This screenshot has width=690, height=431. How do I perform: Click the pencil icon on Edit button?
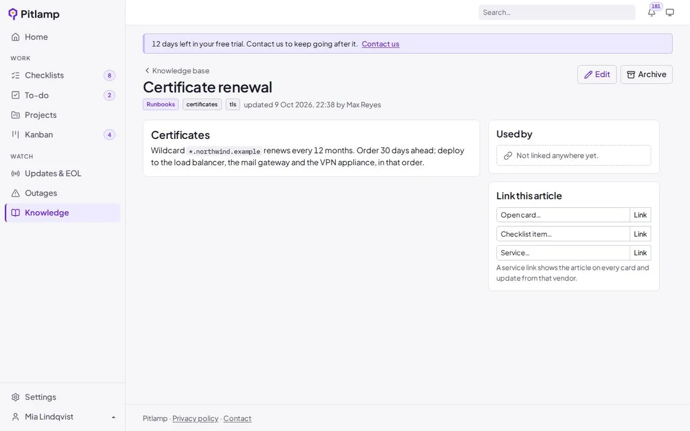(x=589, y=74)
